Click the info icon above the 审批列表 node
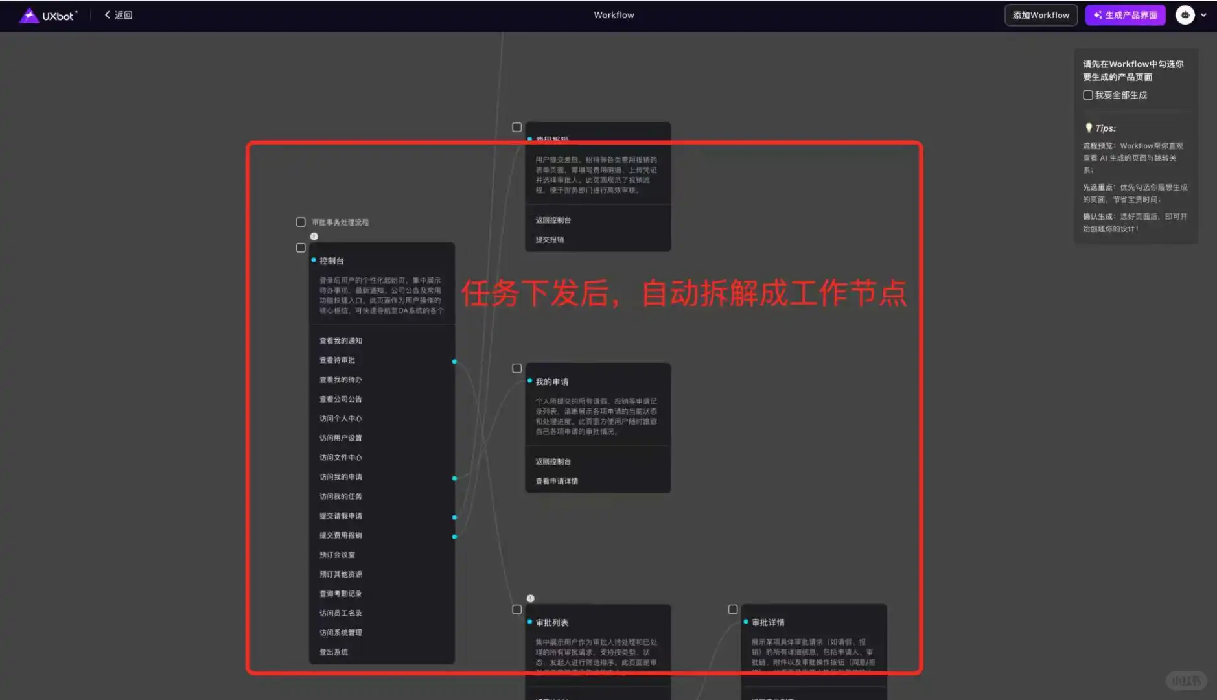The width and height of the screenshot is (1217, 700). [529, 598]
